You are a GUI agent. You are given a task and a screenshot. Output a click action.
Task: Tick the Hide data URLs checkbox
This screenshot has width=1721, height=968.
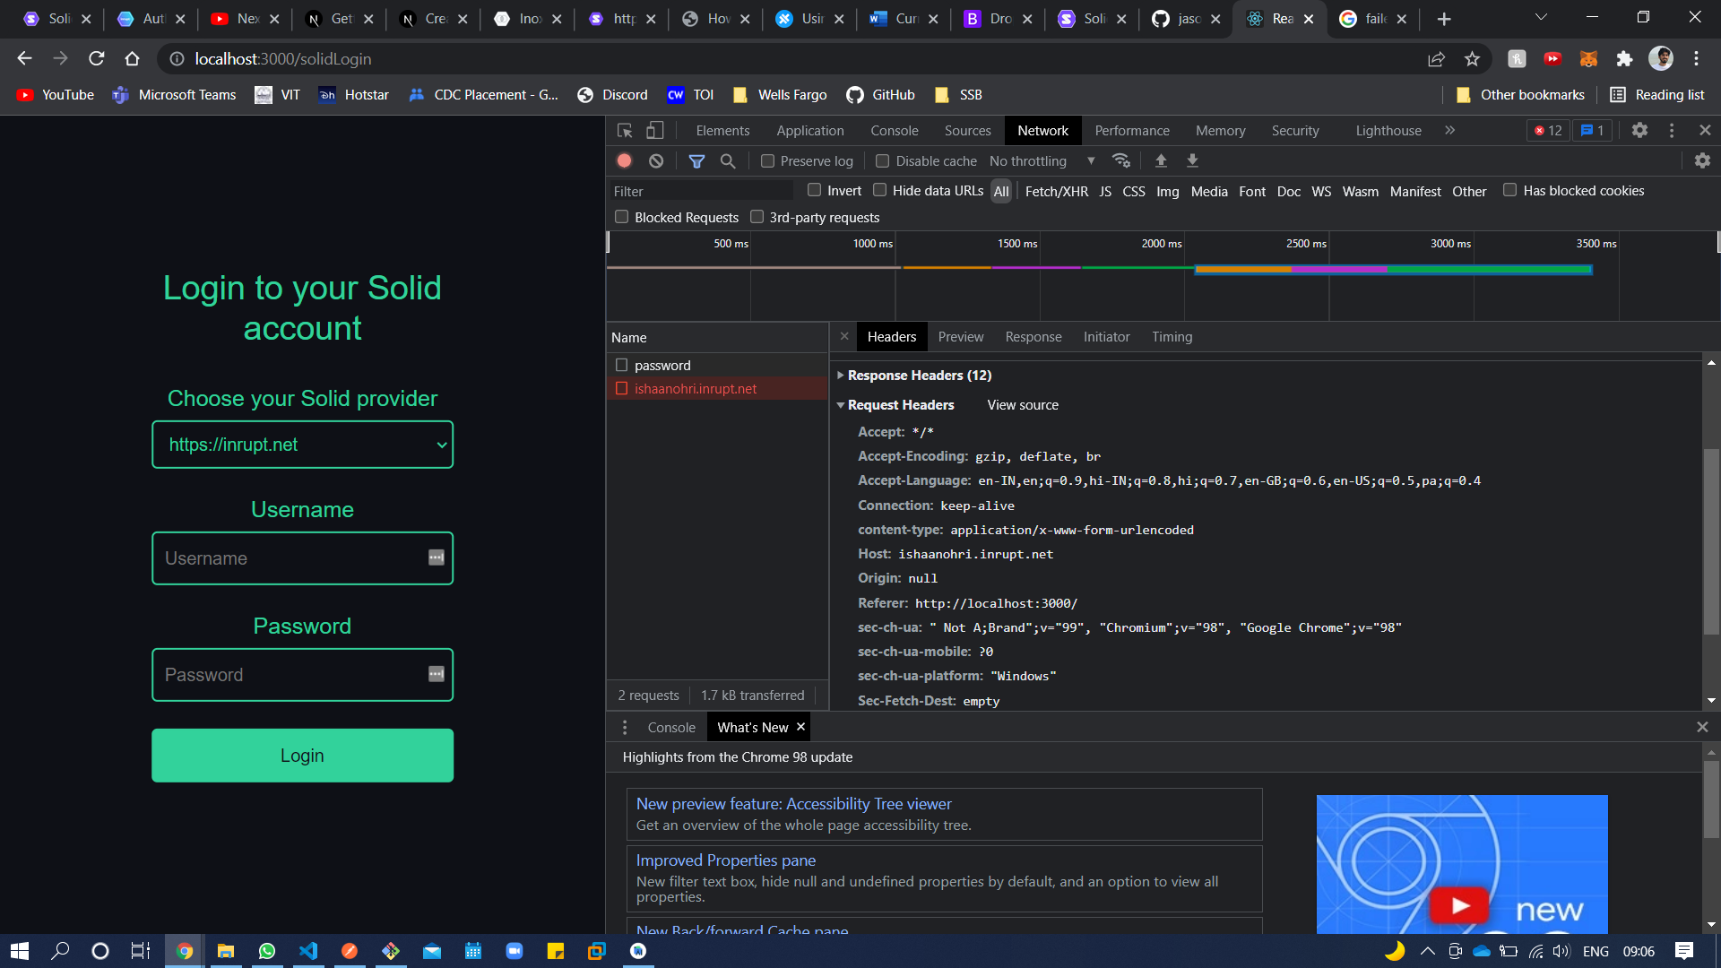880,190
